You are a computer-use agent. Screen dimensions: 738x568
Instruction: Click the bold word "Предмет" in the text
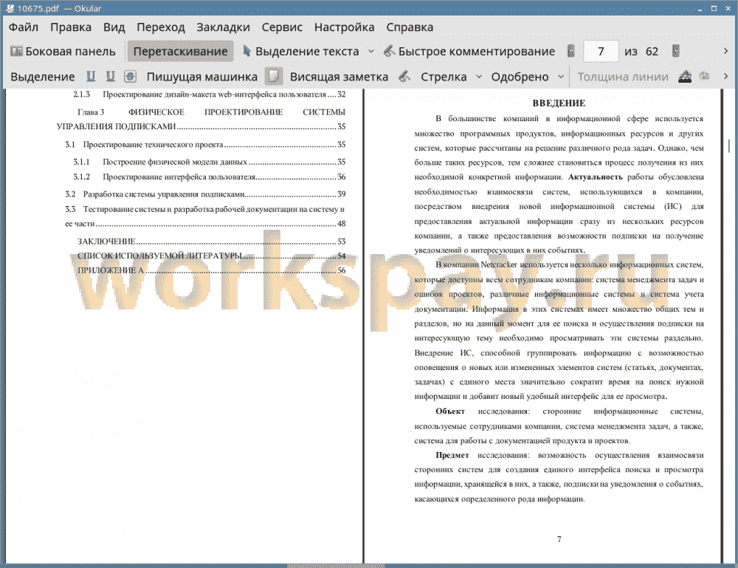coord(452,455)
